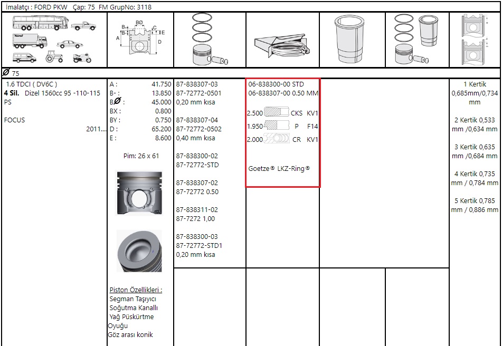Screen dimensions: 502x346
Task: Click part number 87-72772 0.50
Action: point(197,192)
